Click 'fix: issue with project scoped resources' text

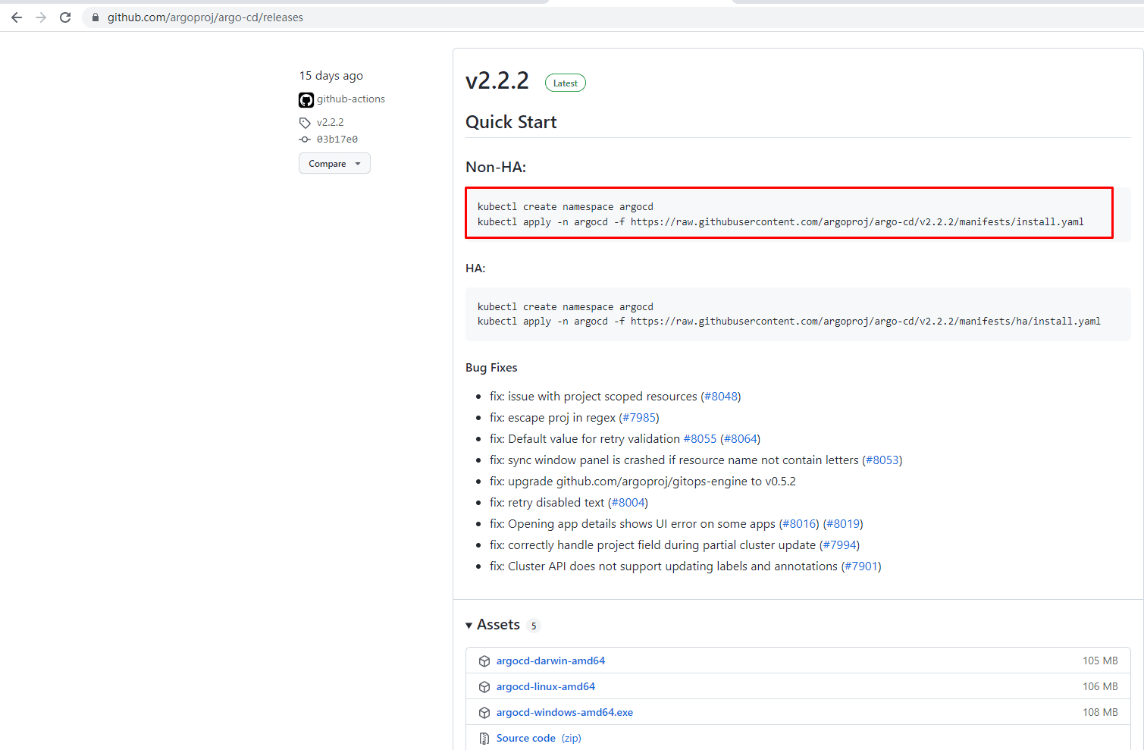pos(594,397)
